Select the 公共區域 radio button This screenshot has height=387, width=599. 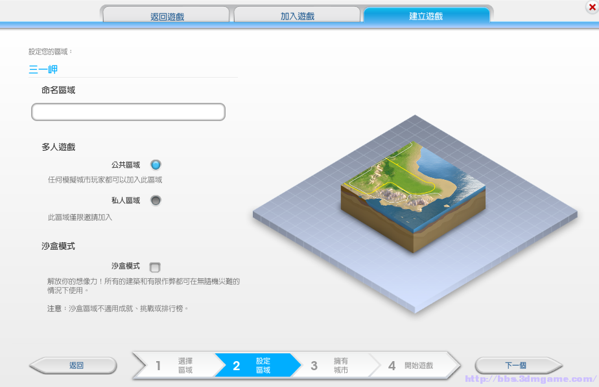point(156,165)
